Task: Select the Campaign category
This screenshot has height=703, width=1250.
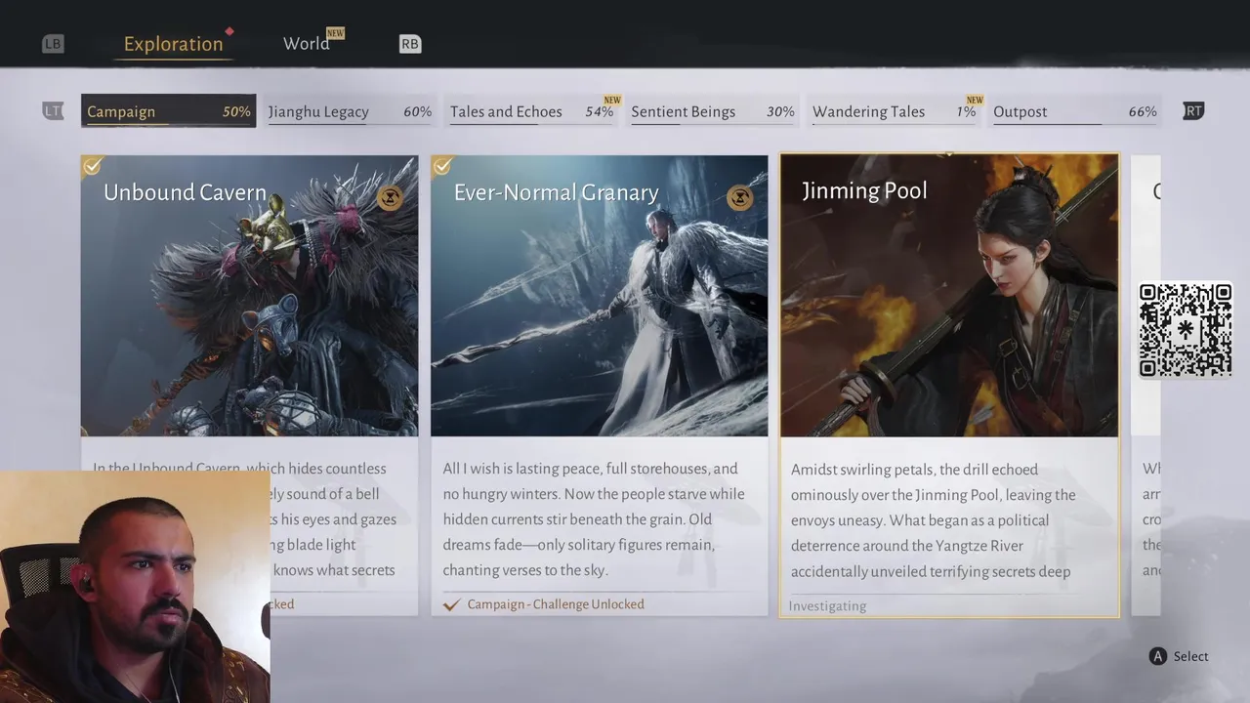Action: tap(168, 111)
